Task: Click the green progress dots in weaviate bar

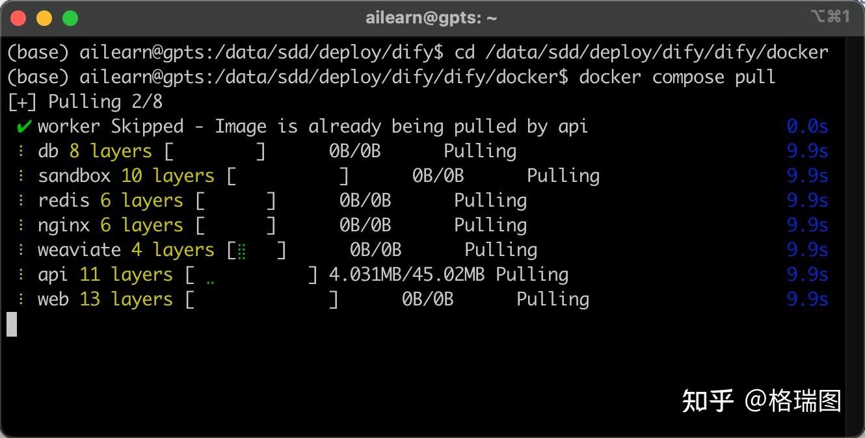Action: pyautogui.click(x=242, y=251)
